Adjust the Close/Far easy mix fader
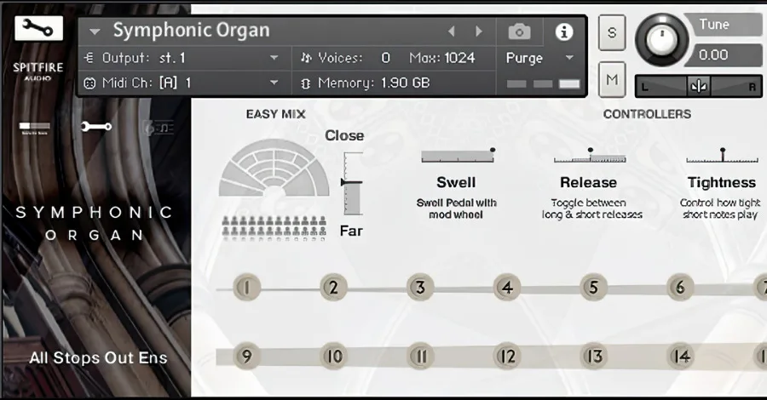The height and width of the screenshot is (400, 767). pyautogui.click(x=353, y=183)
